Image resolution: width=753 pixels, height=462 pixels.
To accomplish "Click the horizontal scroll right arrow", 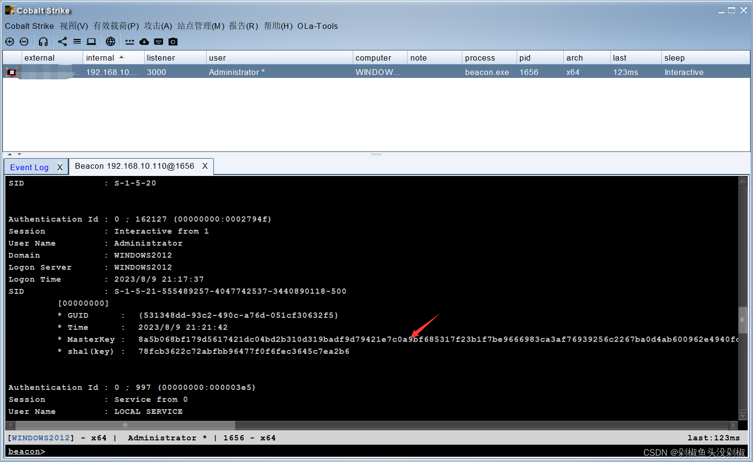I will click(733, 425).
